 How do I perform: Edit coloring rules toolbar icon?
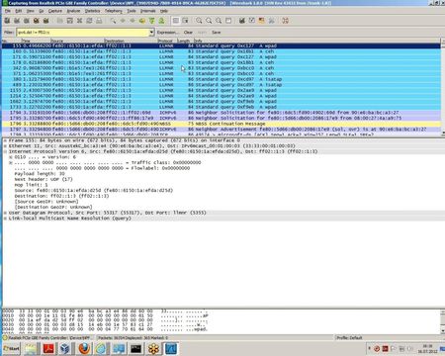pyautogui.click(x=262, y=21)
